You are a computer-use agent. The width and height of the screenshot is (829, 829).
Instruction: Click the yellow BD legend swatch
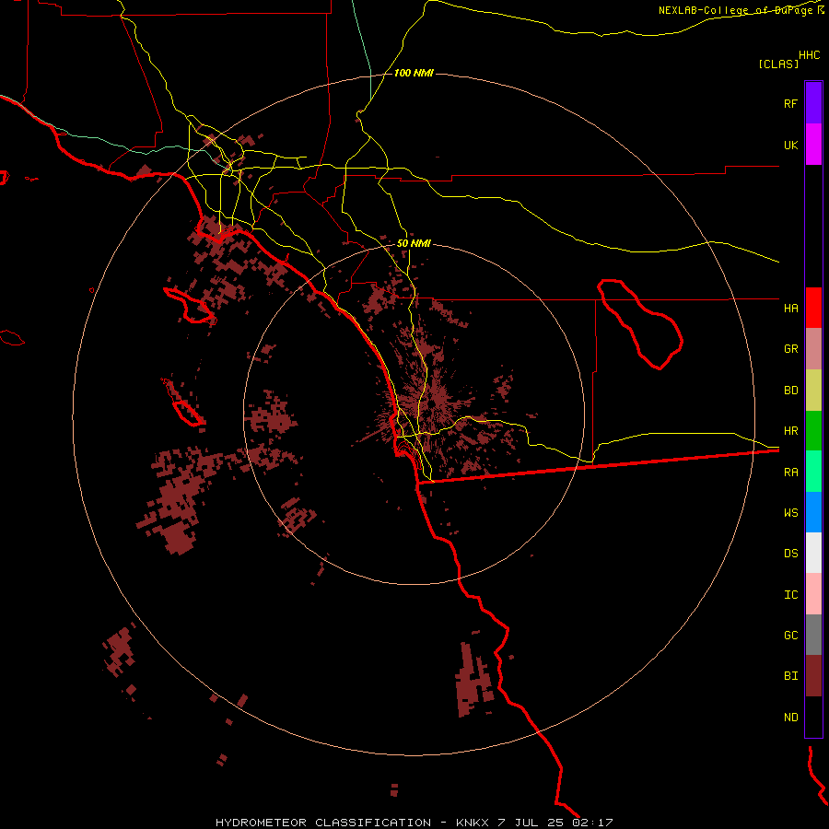(813, 391)
